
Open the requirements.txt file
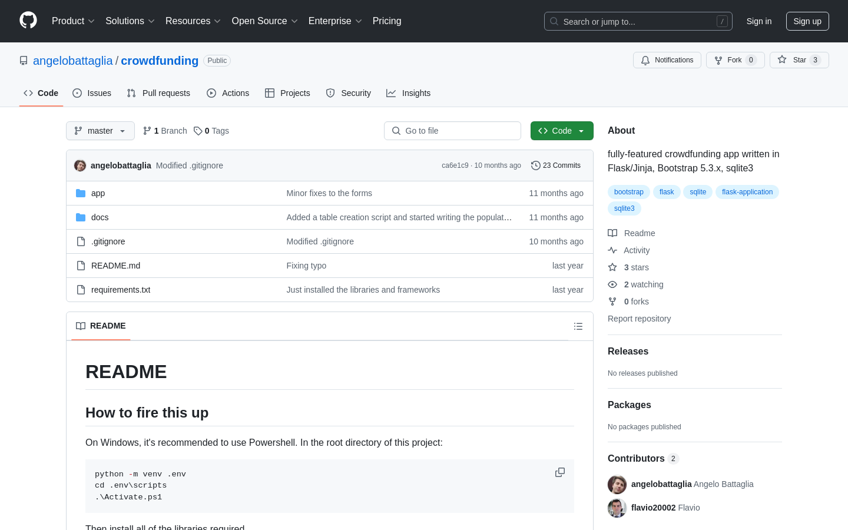coord(121,290)
